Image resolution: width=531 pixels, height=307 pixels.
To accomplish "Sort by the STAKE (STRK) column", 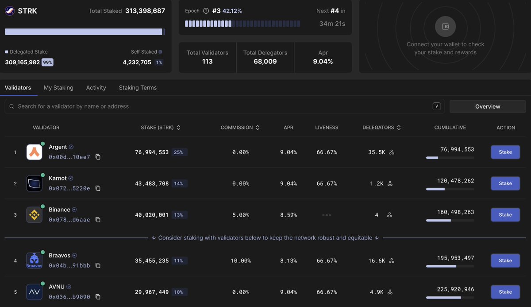I will click(x=161, y=128).
